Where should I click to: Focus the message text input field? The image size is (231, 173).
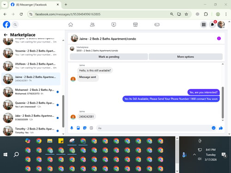click(x=154, y=128)
